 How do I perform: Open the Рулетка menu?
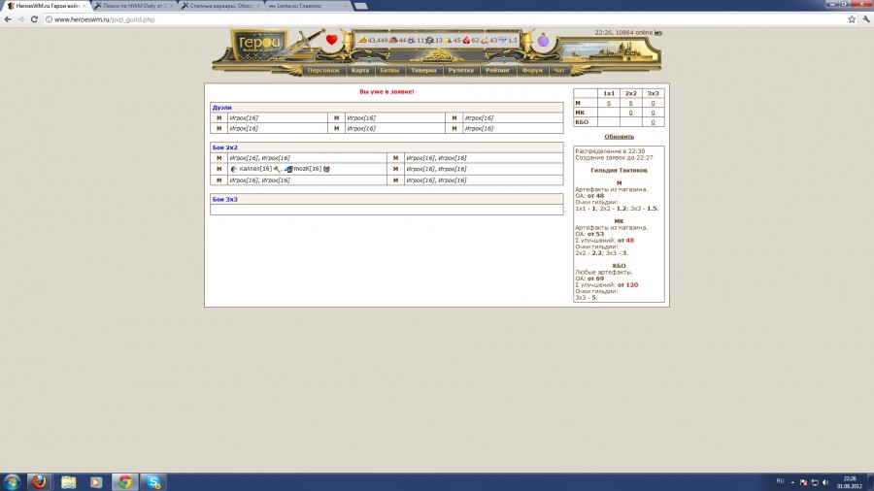(461, 71)
